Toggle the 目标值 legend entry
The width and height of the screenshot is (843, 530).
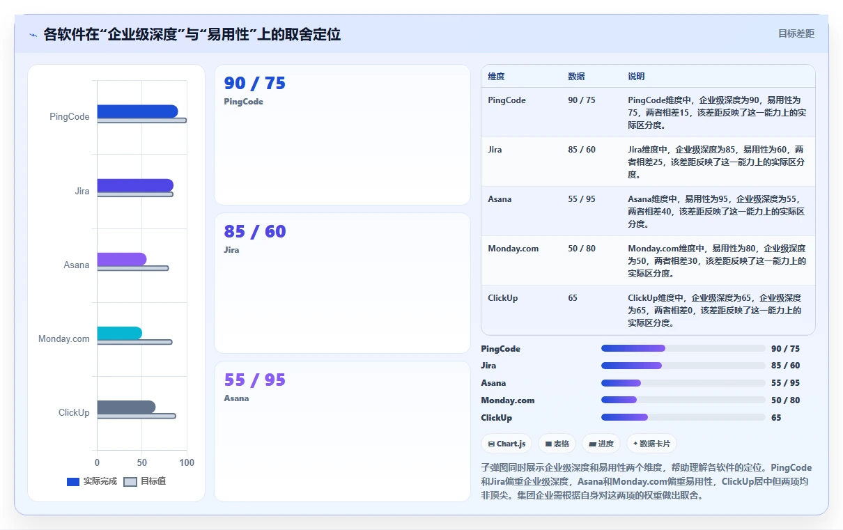[145, 481]
